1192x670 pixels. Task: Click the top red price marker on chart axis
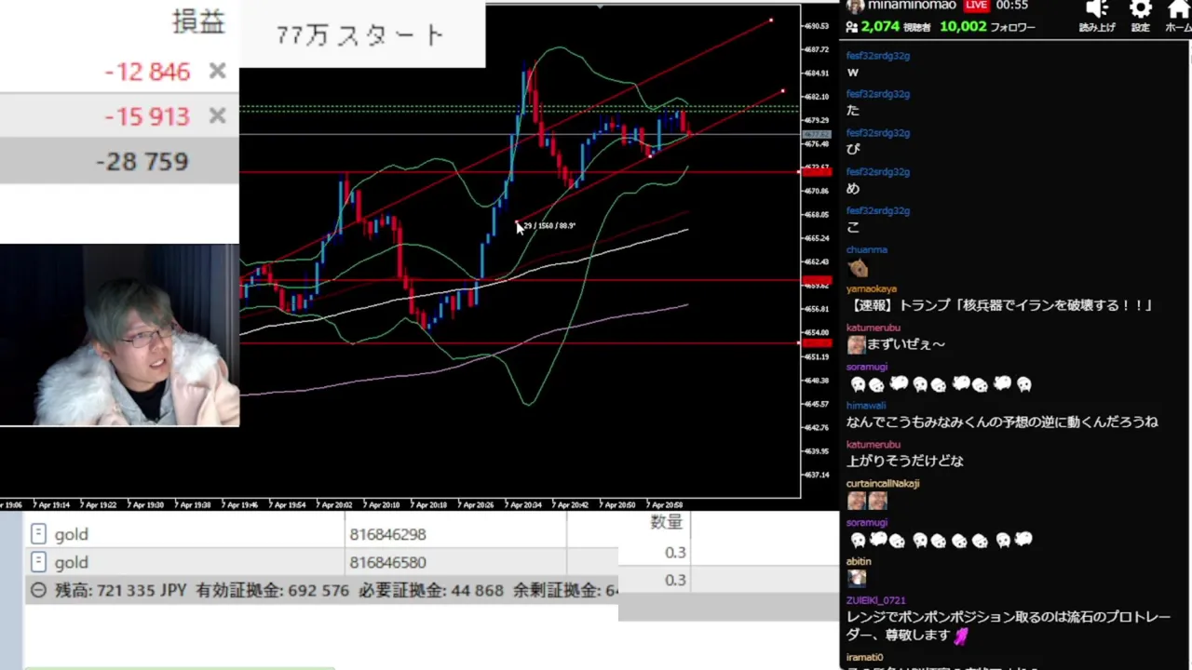(x=817, y=171)
